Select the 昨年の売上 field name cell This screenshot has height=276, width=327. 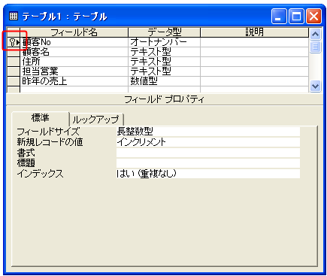pyautogui.click(x=74, y=81)
